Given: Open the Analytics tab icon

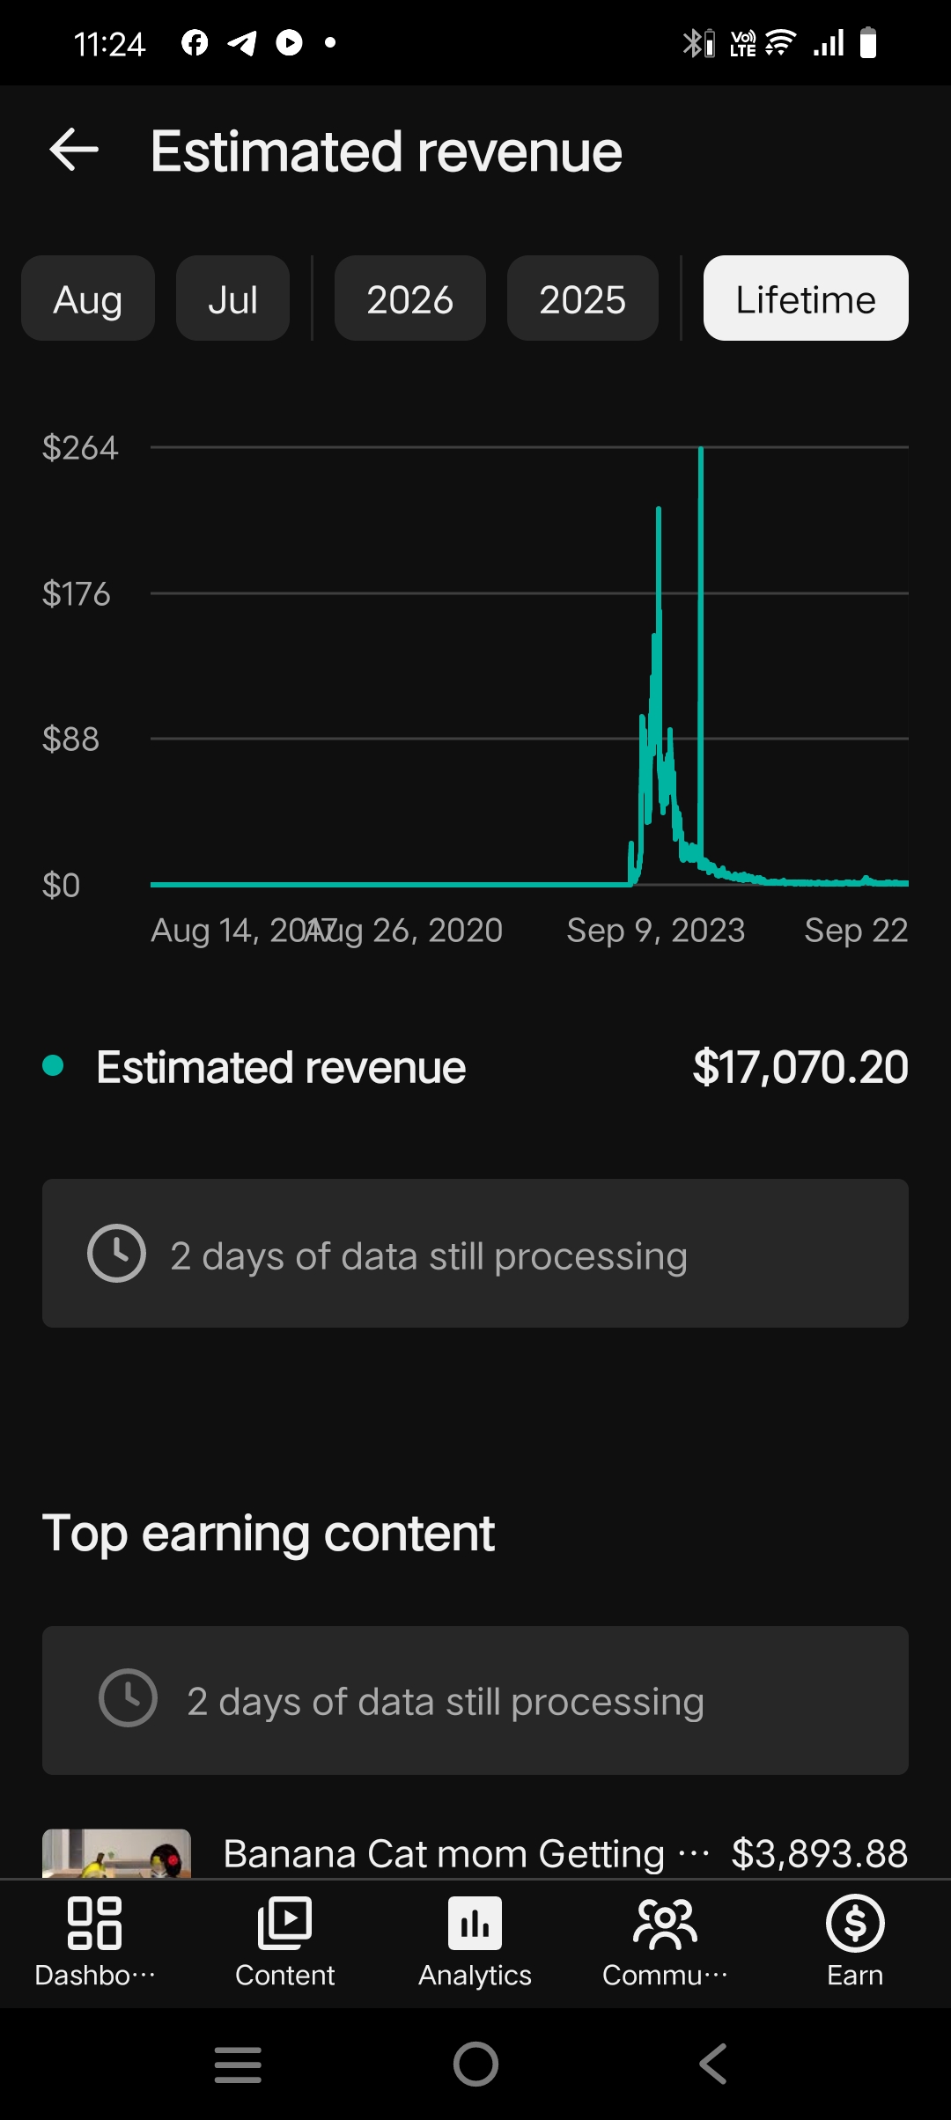Looking at the screenshot, I should [475, 1924].
